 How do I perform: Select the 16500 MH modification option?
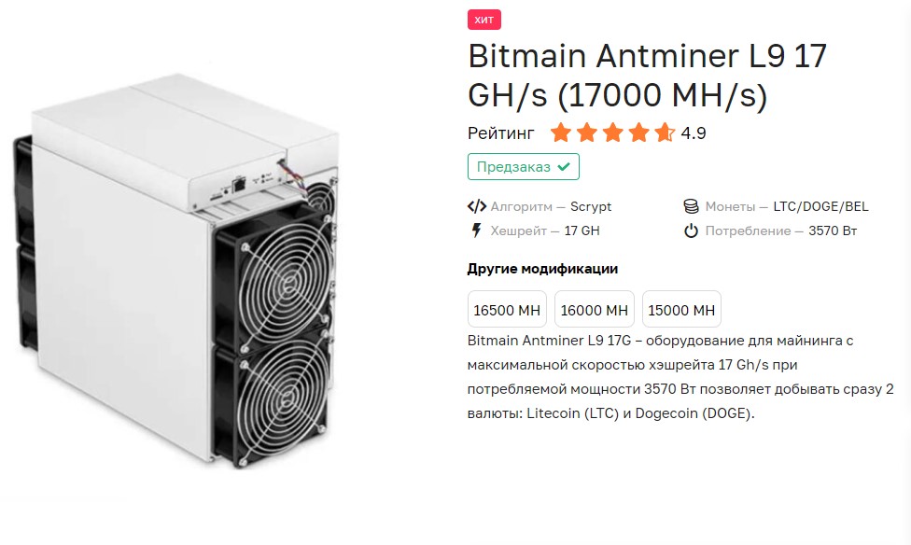click(x=507, y=309)
